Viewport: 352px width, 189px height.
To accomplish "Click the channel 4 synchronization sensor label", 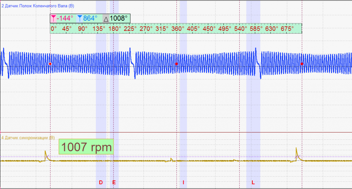I will [x=28, y=138].
